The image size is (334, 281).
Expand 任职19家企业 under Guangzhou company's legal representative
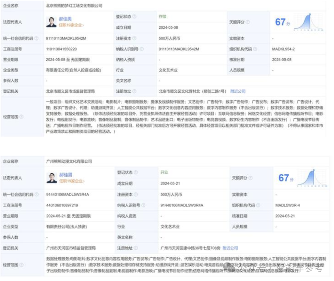click(71, 181)
